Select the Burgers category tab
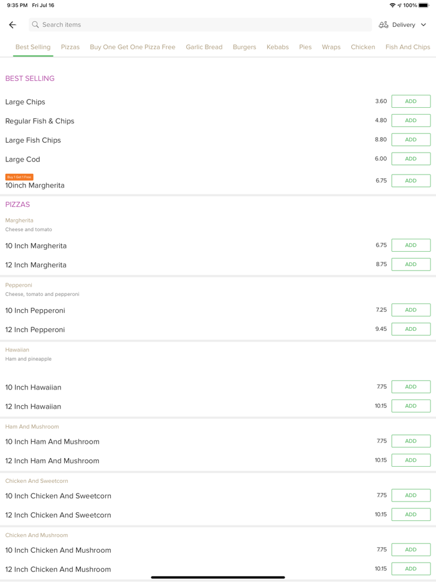This screenshot has height=582, width=436. pyautogui.click(x=244, y=47)
